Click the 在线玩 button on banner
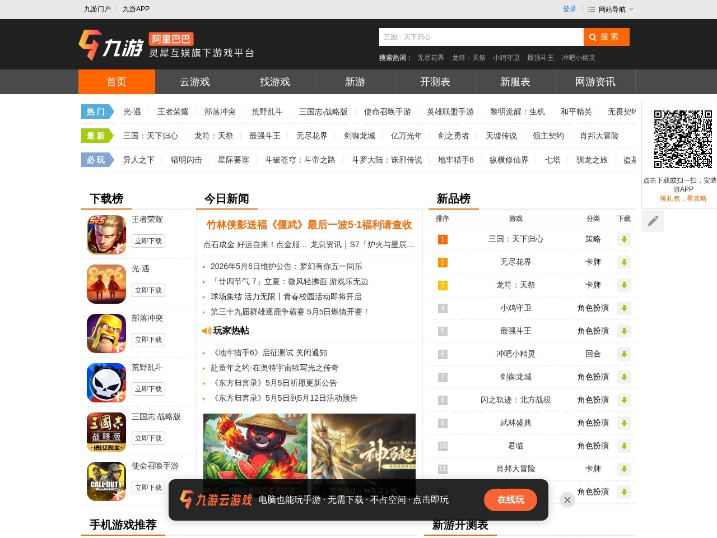717x538 pixels. coord(511,500)
